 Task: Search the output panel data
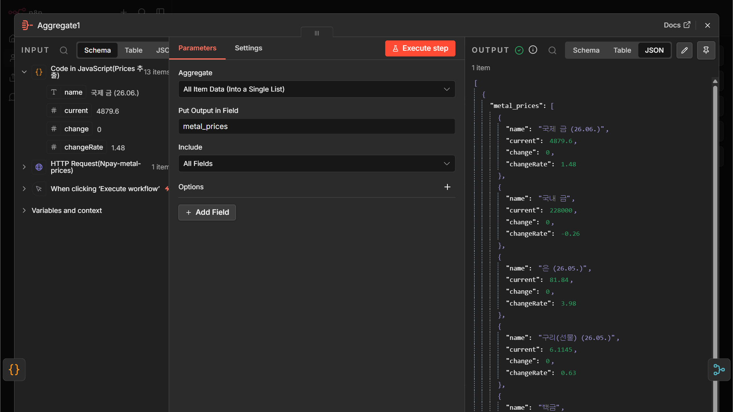coord(552,50)
